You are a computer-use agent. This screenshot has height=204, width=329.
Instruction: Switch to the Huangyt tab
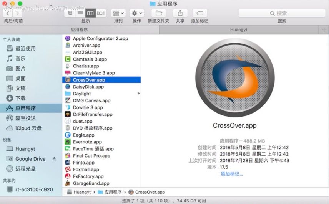239,30
